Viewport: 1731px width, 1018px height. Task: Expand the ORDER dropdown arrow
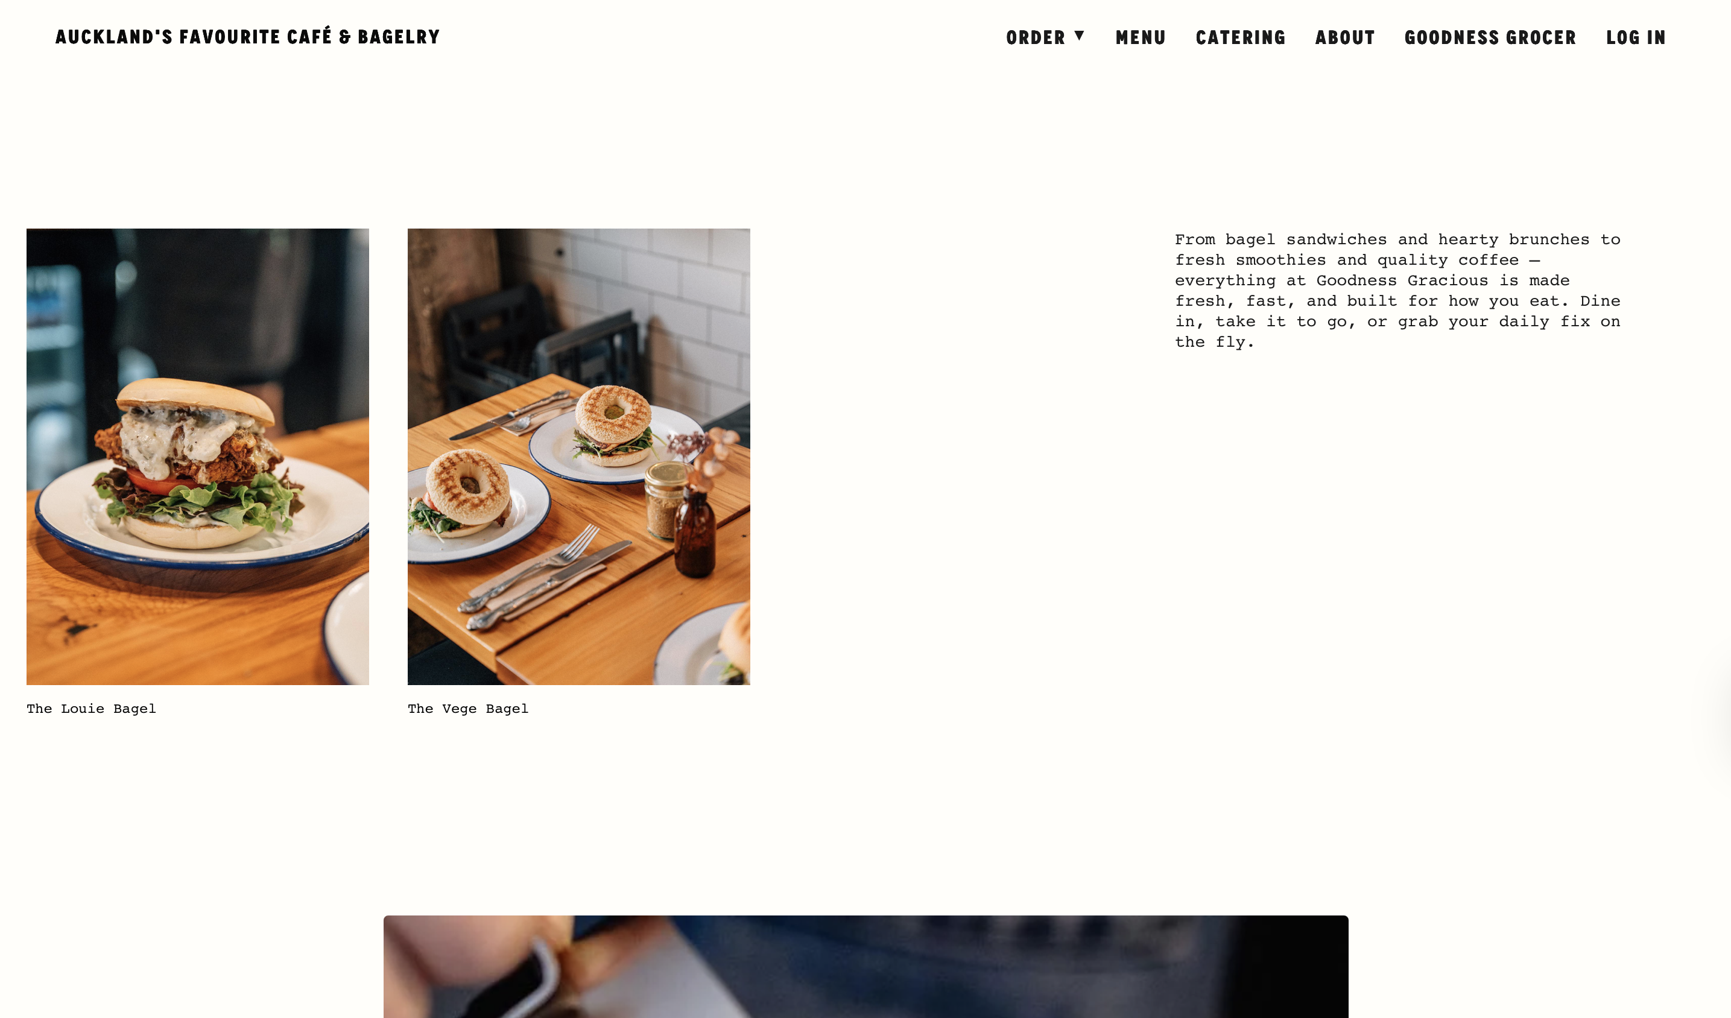1079,35
